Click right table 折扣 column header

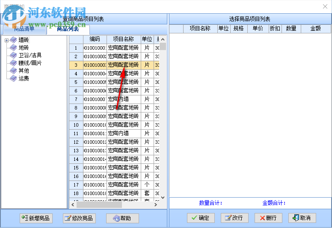(x=275, y=28)
